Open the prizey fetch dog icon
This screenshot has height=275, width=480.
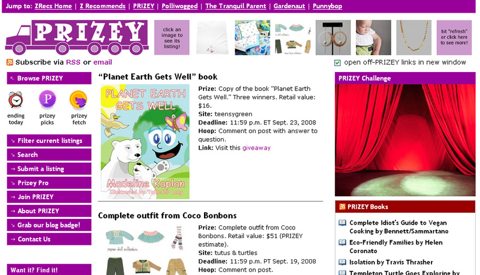pos(79,100)
